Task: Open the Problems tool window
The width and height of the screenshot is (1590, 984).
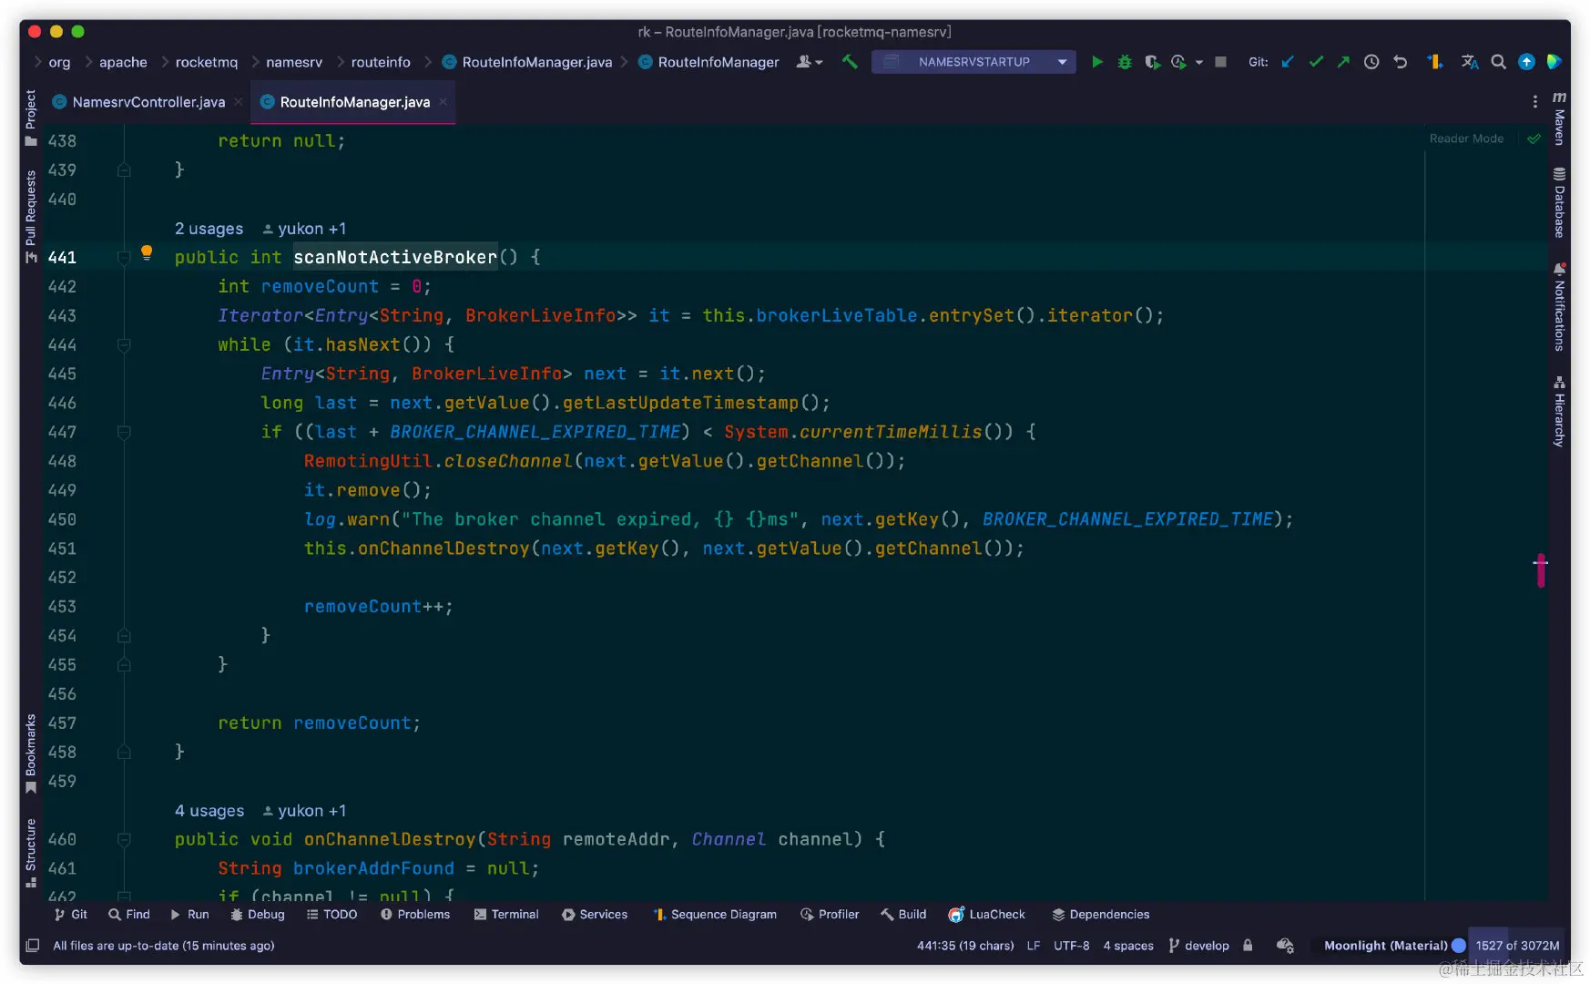Action: (x=415, y=914)
